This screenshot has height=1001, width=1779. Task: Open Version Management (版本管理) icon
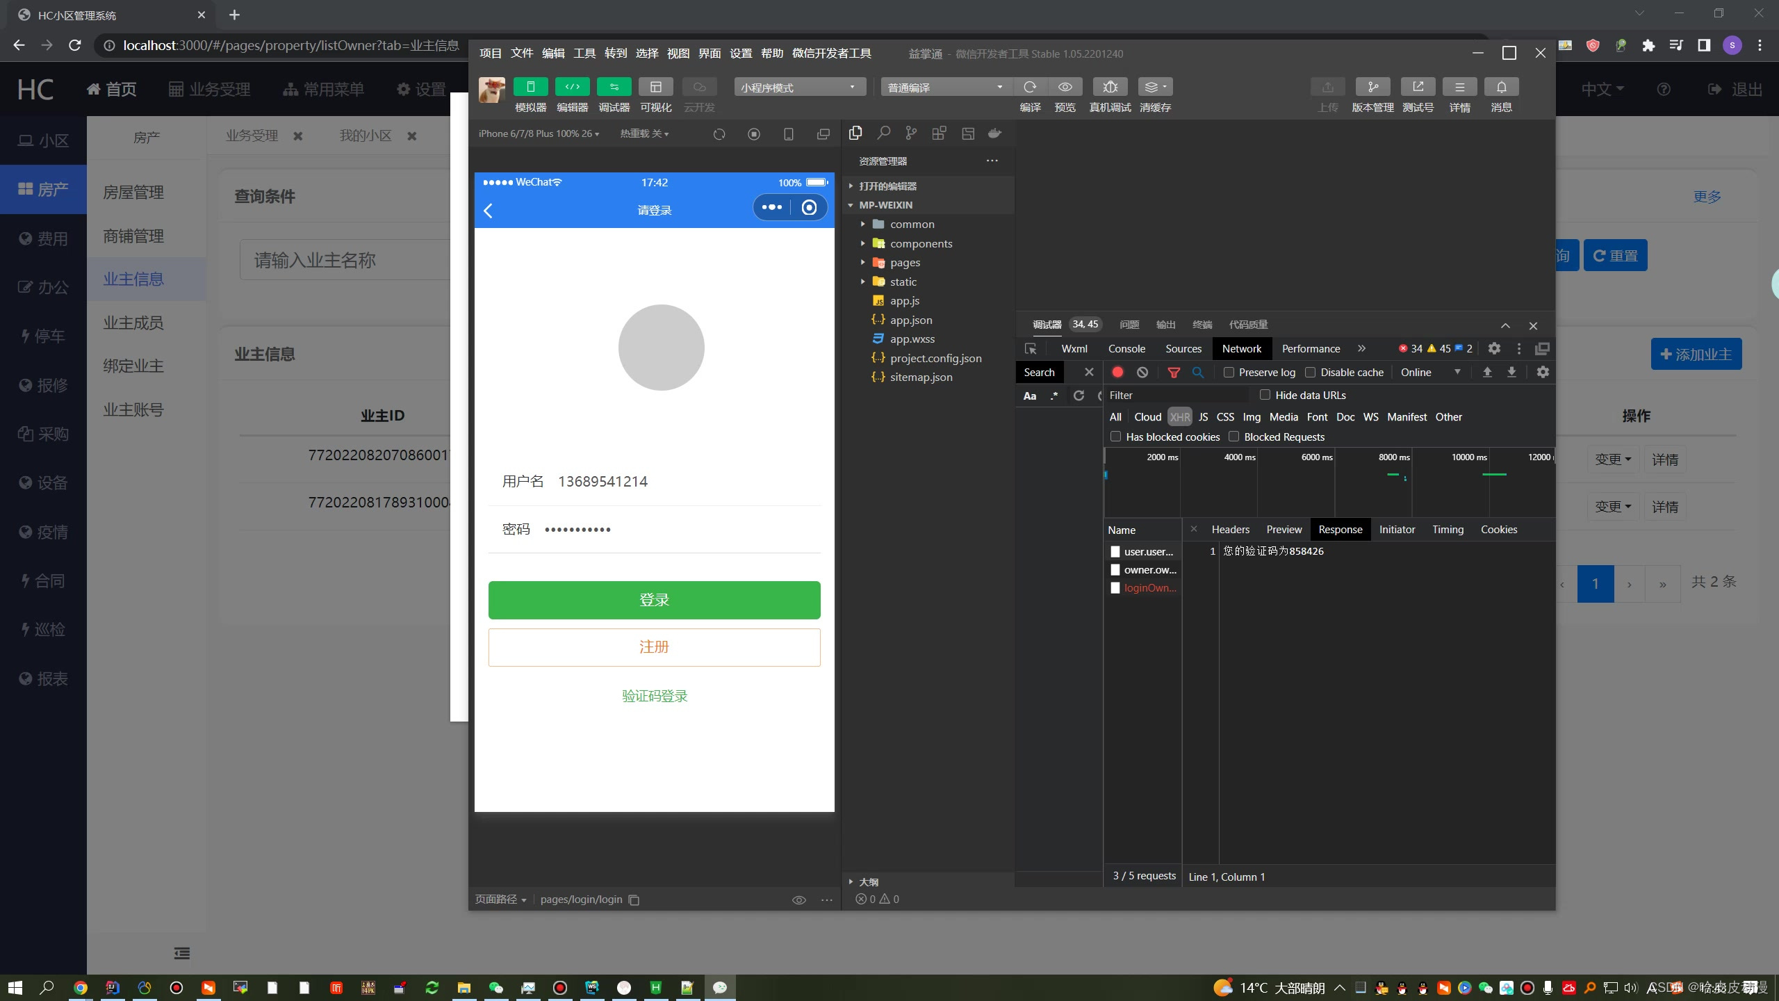1372,87
